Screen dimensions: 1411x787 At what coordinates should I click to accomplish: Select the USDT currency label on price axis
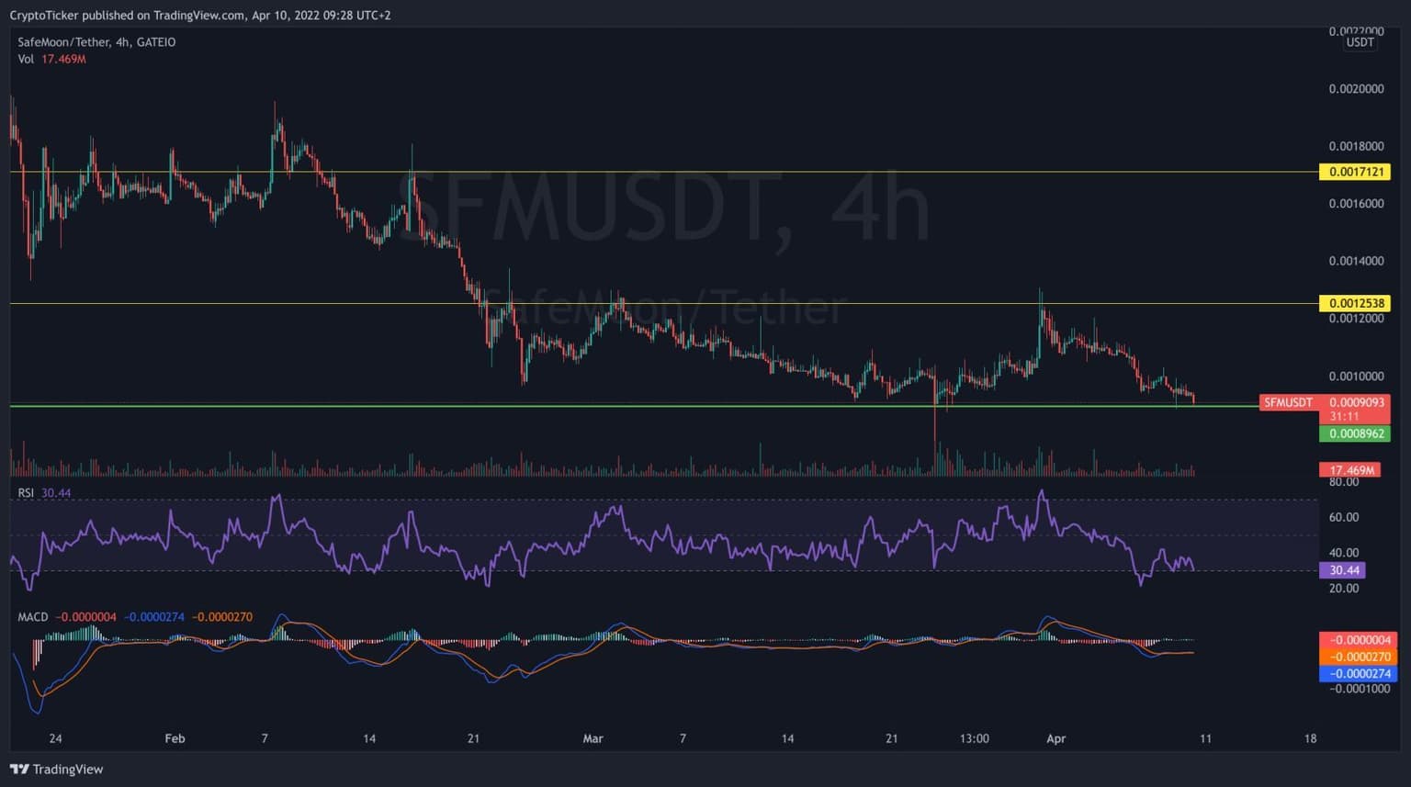coord(1360,42)
